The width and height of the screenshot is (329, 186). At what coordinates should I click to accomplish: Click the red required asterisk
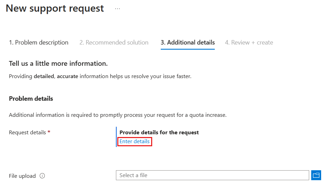click(49, 132)
